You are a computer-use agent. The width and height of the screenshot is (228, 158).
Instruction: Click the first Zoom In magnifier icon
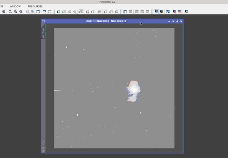[10, 12]
